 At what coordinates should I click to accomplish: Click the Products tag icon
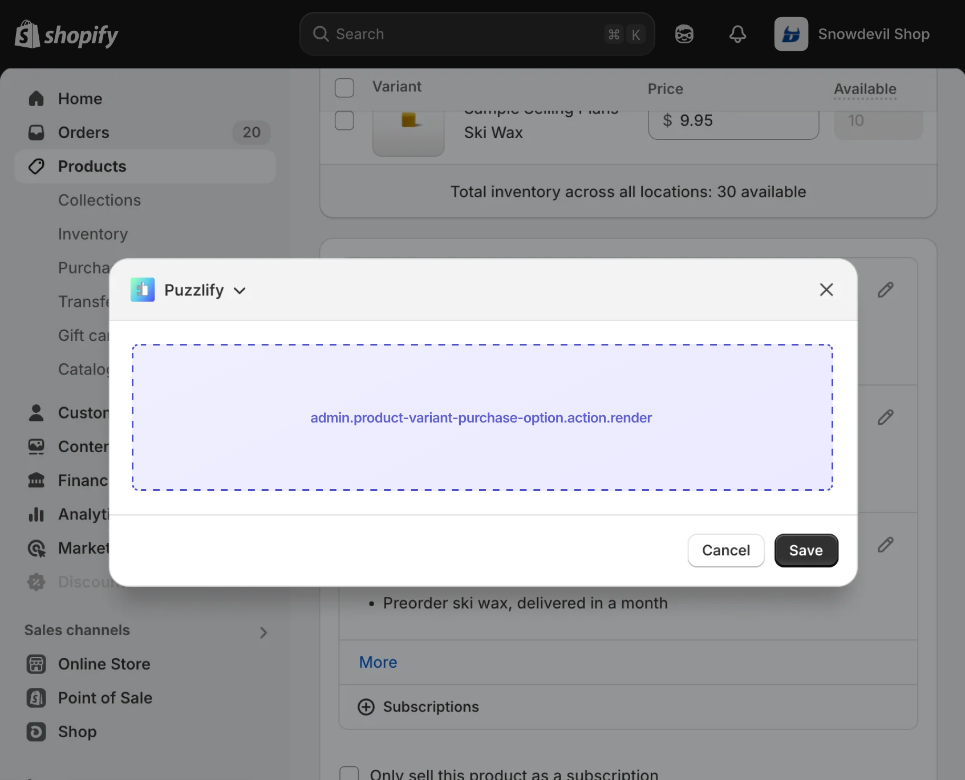pos(37,166)
